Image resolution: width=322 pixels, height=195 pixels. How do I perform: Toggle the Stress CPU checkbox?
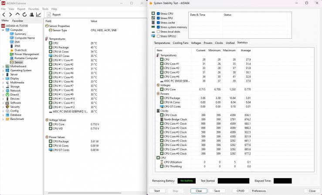coord(158,14)
